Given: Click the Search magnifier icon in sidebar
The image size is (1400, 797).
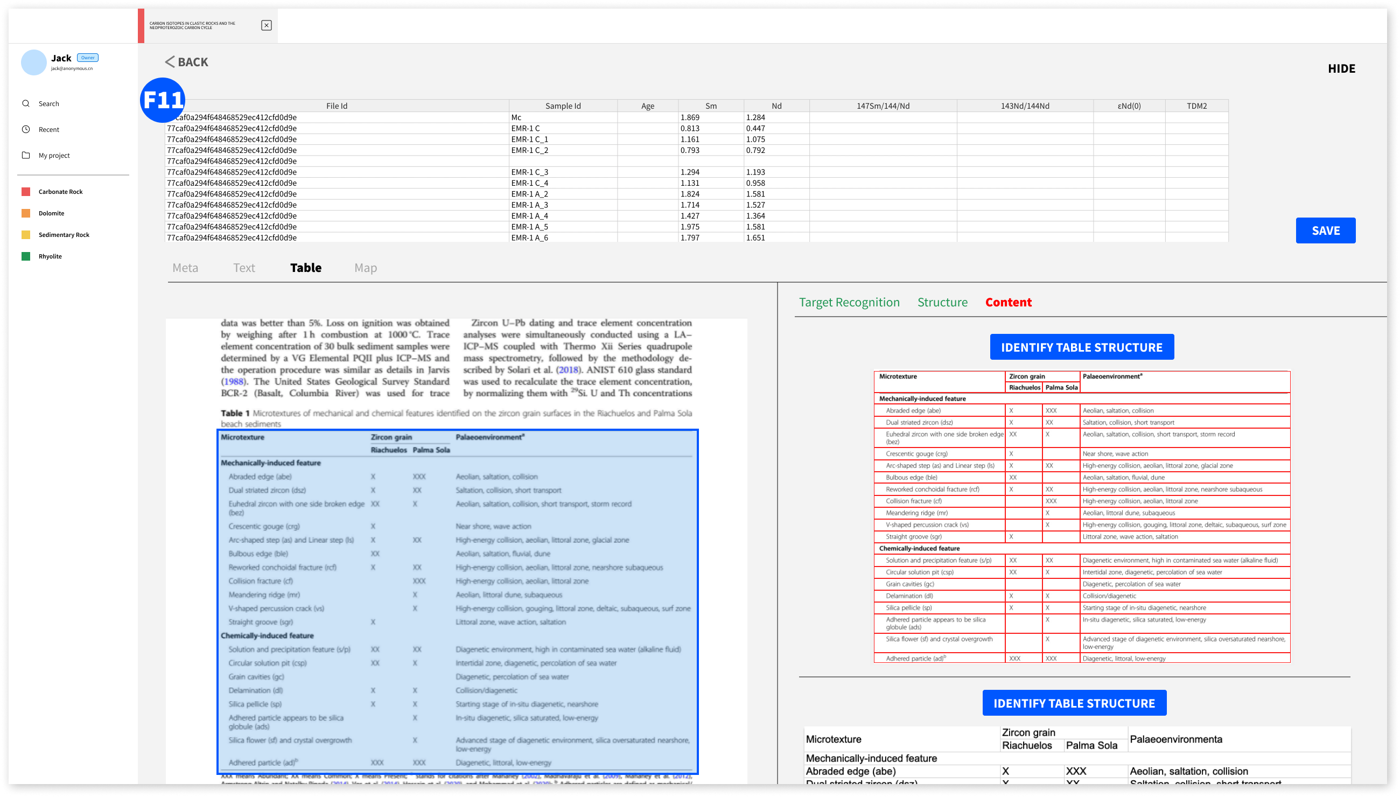Looking at the screenshot, I should pos(26,103).
